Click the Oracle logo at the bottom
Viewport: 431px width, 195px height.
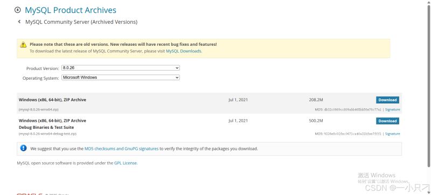click(30, 194)
